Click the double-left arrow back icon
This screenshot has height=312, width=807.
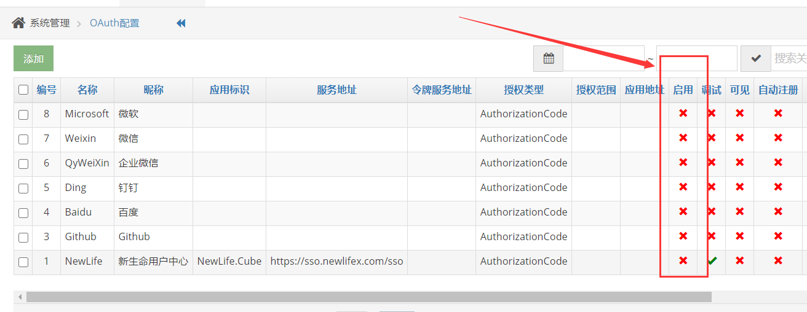181,23
